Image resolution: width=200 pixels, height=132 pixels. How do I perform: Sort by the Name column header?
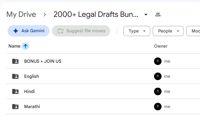(x=14, y=46)
